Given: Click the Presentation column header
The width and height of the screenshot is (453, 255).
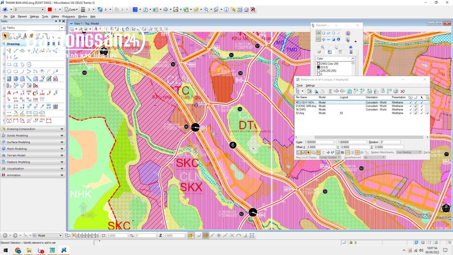Looking at the screenshot, I should [399, 97].
